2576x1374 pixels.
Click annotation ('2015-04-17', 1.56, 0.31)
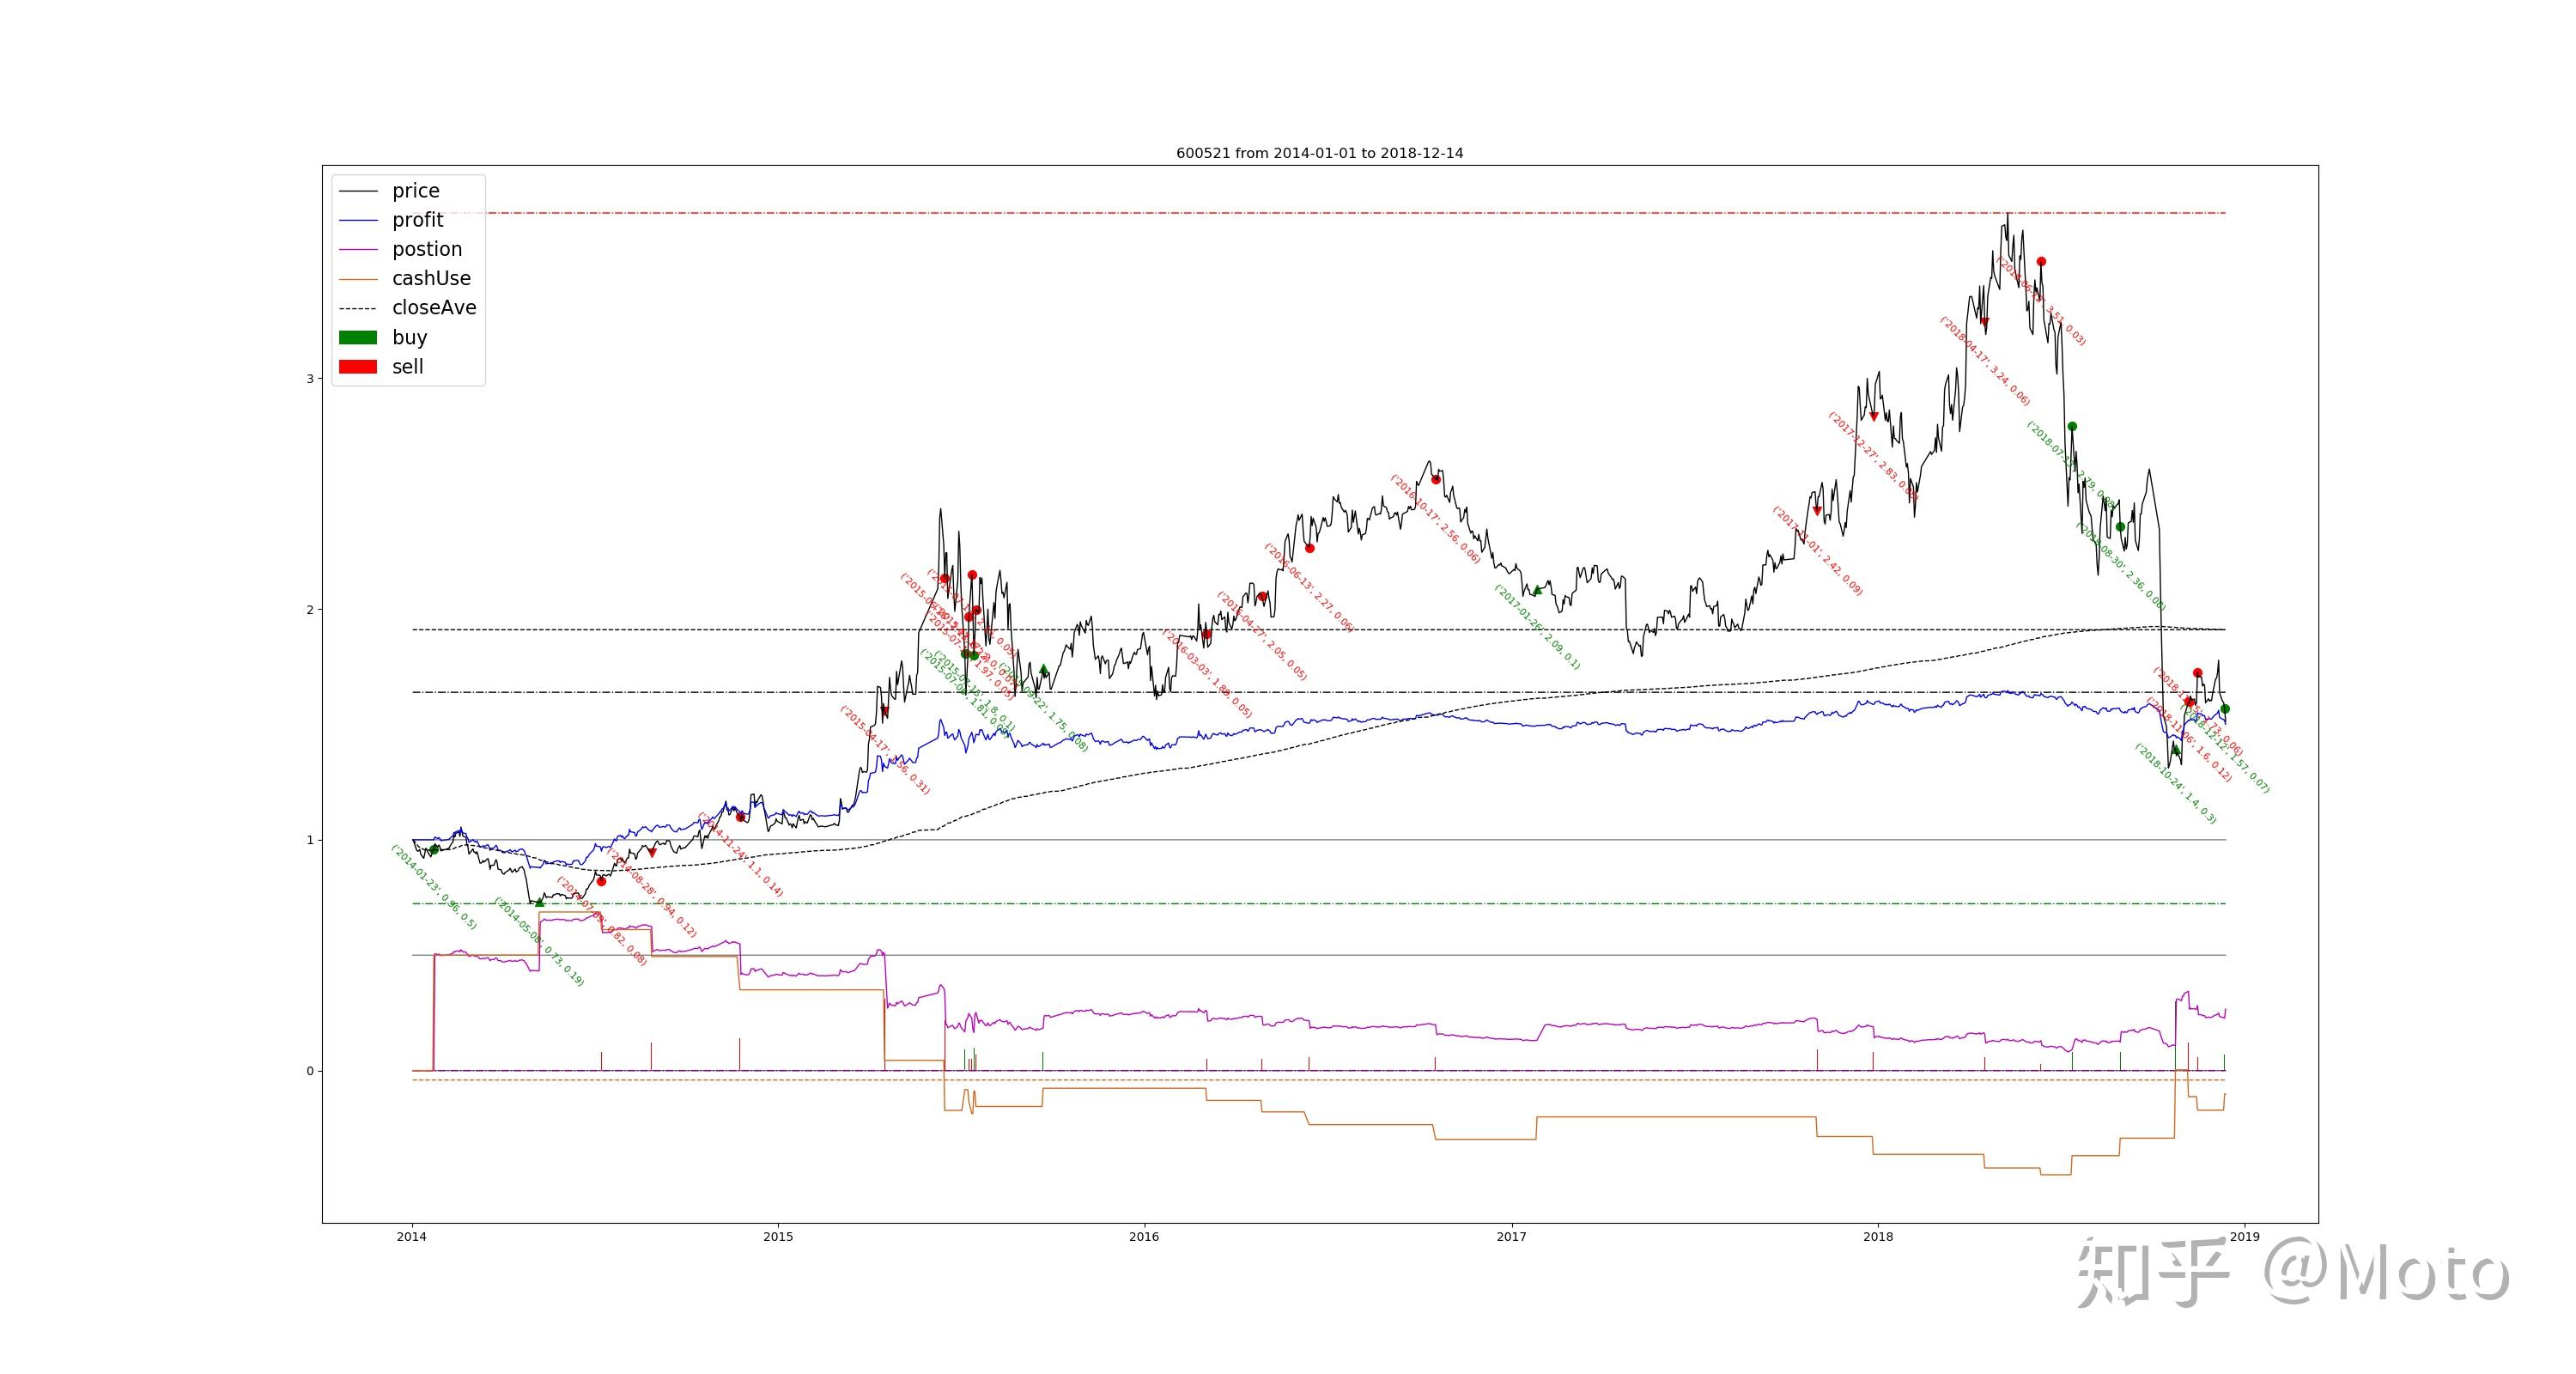[x=884, y=750]
